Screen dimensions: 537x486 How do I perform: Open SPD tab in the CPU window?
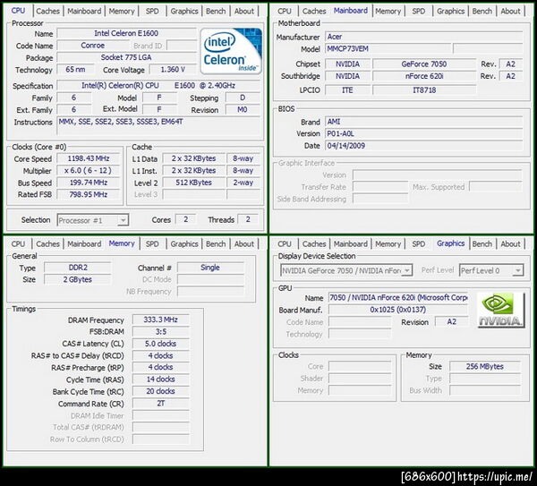click(152, 11)
